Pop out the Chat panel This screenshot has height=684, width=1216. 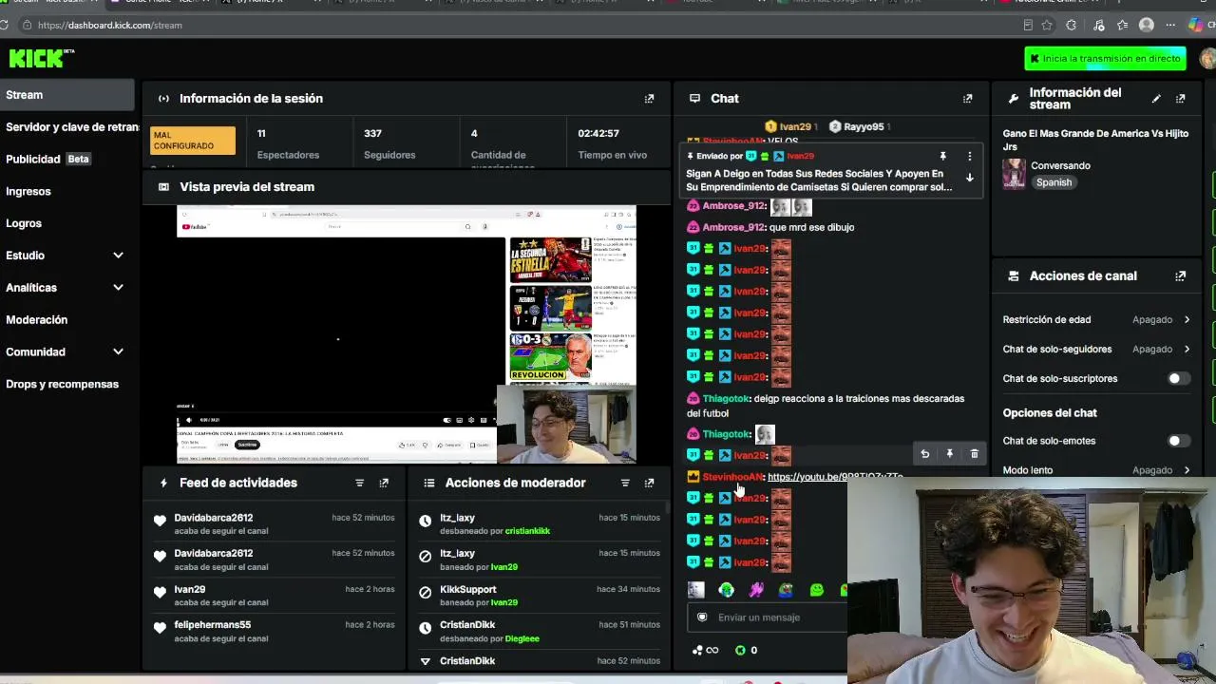click(968, 99)
